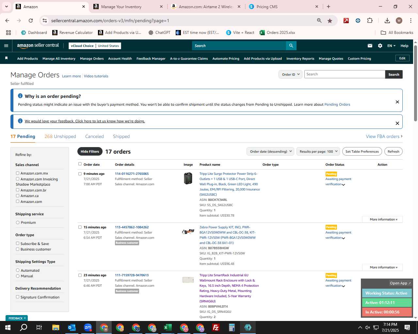Viewport: 418px width, 334px height.
Task: Open the EN language dropdown
Action: pyautogui.click(x=391, y=46)
